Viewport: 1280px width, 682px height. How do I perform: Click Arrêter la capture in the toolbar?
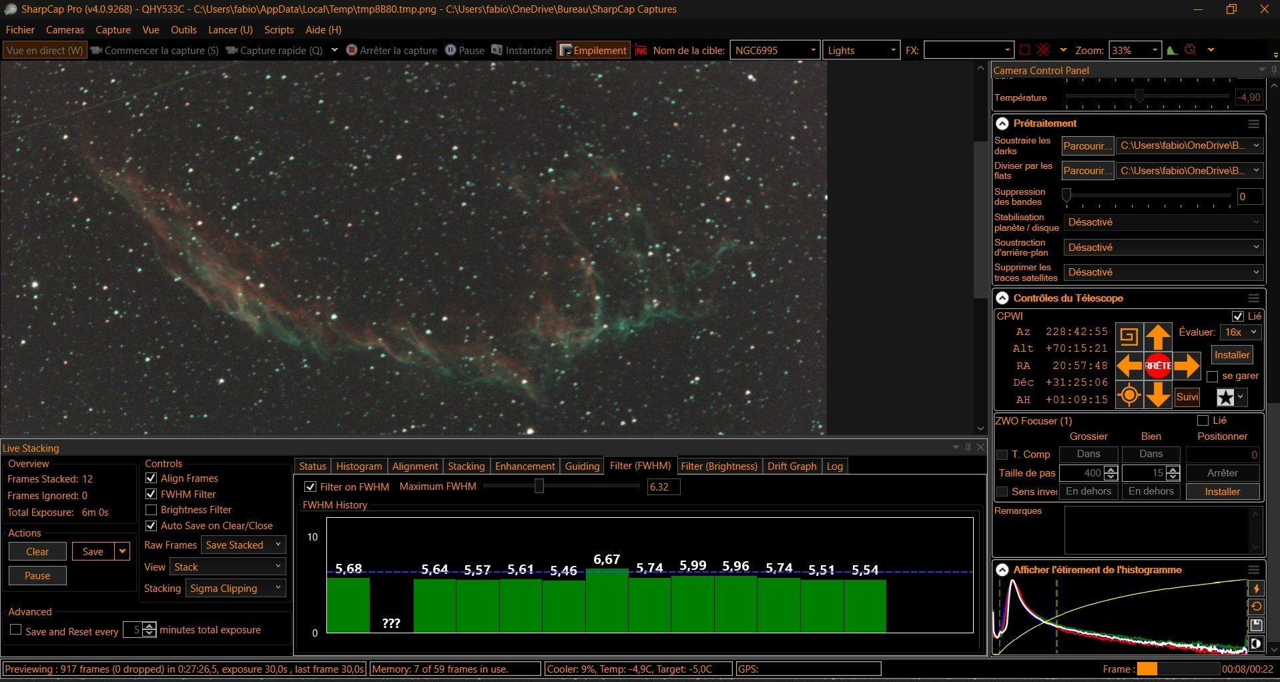pyautogui.click(x=391, y=51)
